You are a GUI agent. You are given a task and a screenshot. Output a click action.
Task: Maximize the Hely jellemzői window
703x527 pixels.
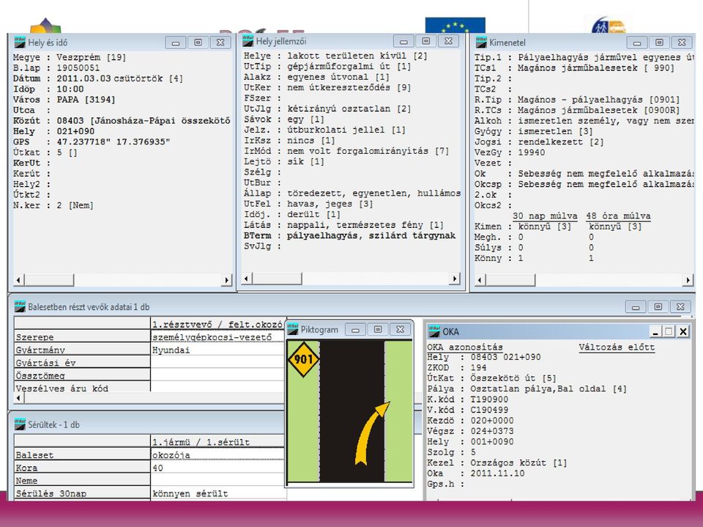426,41
